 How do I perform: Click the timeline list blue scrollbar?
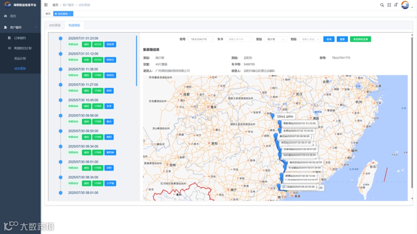pos(136,61)
